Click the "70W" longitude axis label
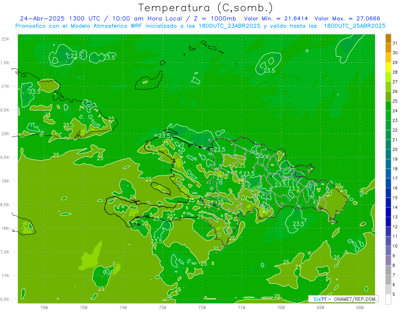Image resolution: width=404 pixels, height=312 pixels. point(281,308)
